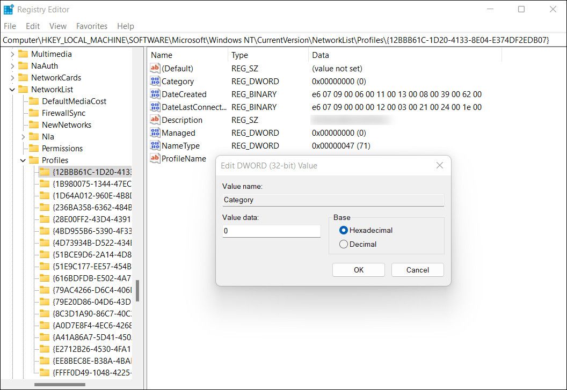Image resolution: width=567 pixels, height=390 pixels.
Task: Expand the NetworkCards tree node
Action: pyautogui.click(x=12, y=78)
